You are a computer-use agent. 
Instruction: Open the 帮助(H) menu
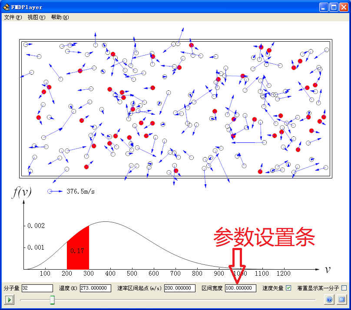pyautogui.click(x=60, y=17)
